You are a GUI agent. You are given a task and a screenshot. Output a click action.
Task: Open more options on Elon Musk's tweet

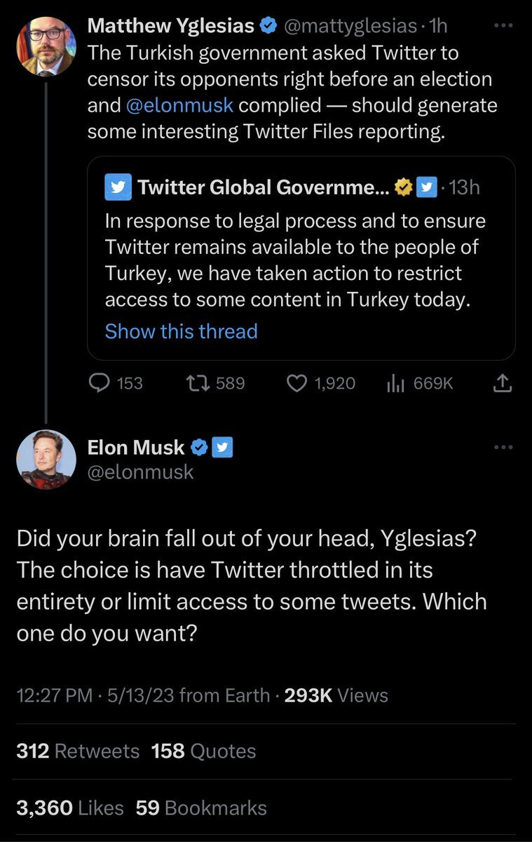(503, 448)
